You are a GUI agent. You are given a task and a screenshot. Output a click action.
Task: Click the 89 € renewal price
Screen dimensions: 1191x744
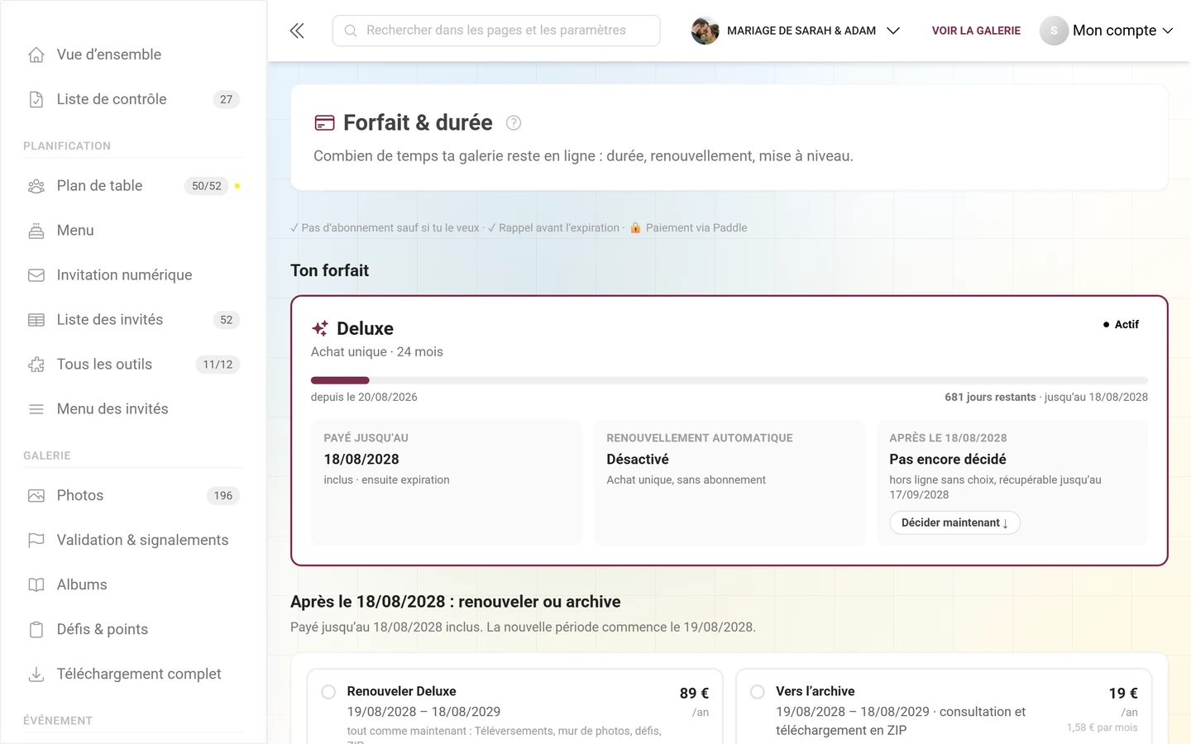pos(694,694)
